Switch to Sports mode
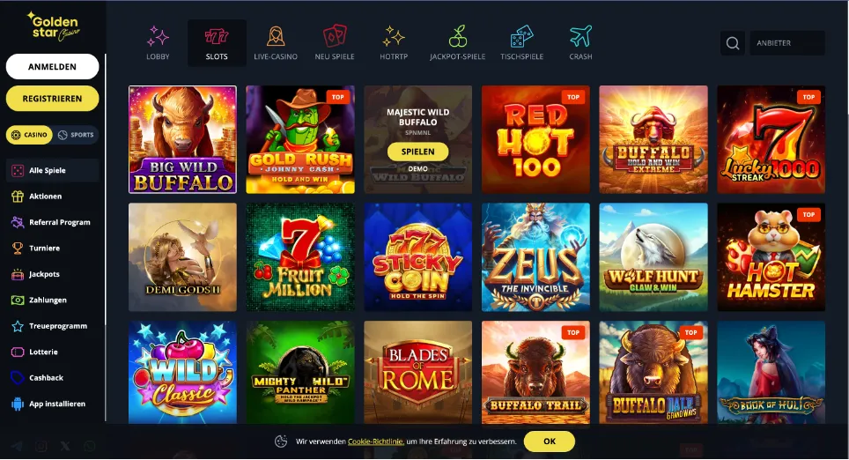The height and width of the screenshot is (460, 849). click(76, 135)
